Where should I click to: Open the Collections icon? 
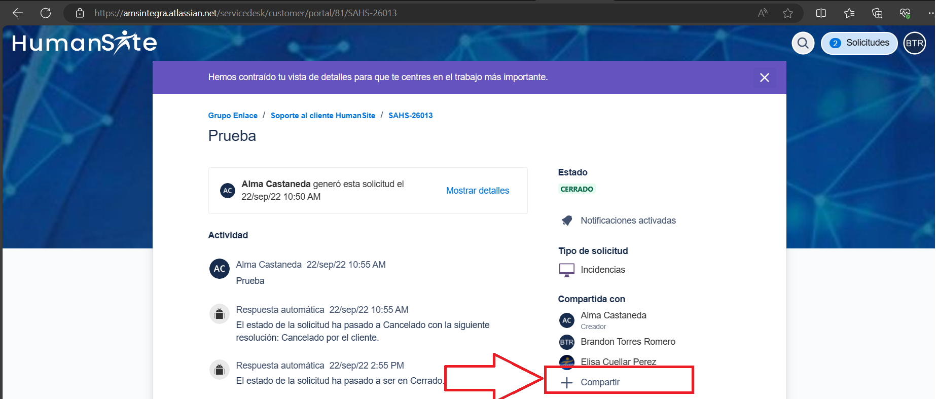pos(877,13)
